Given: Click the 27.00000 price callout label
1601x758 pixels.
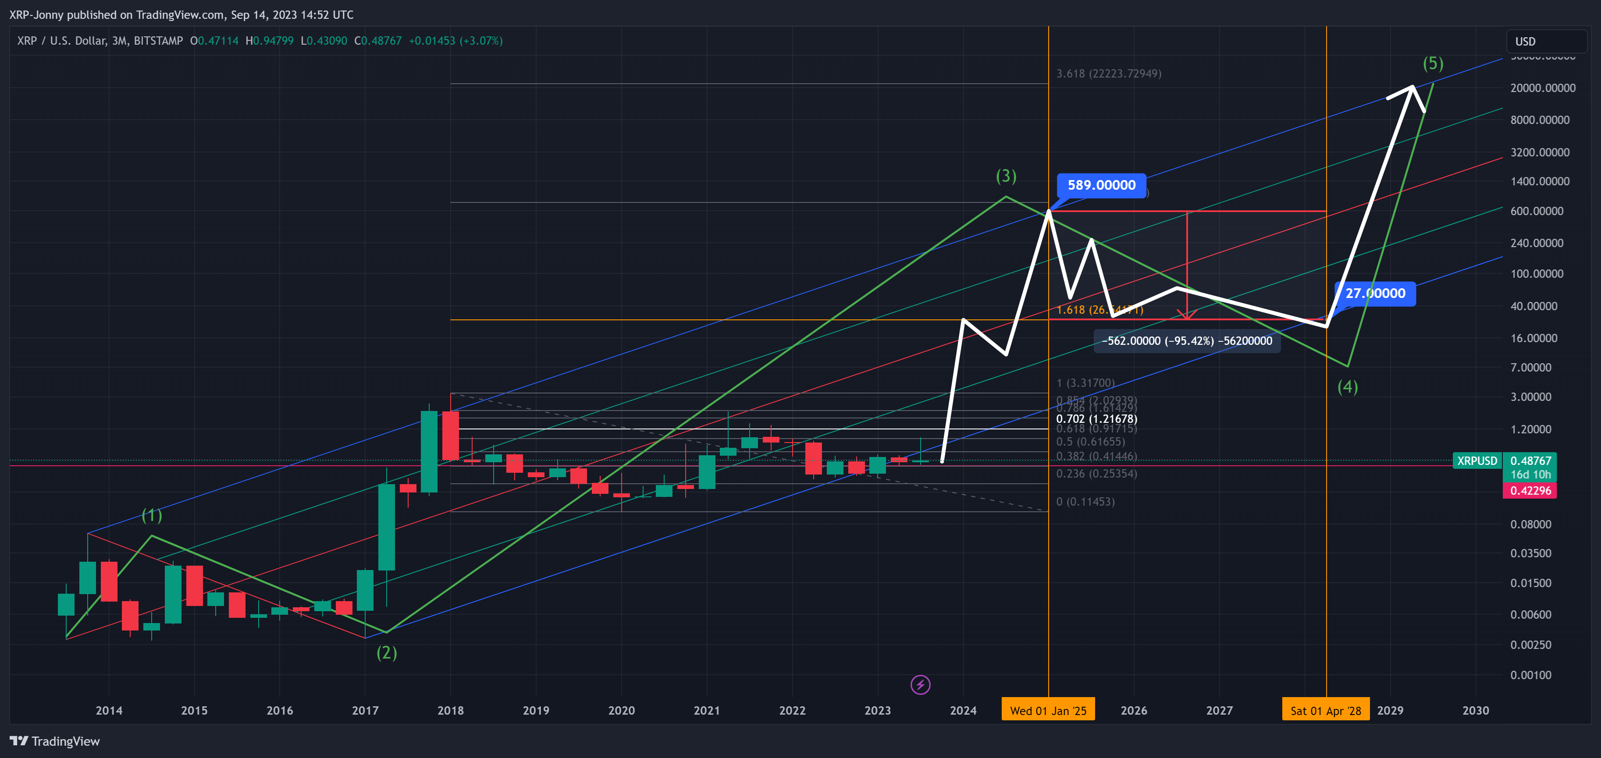Looking at the screenshot, I should point(1375,293).
